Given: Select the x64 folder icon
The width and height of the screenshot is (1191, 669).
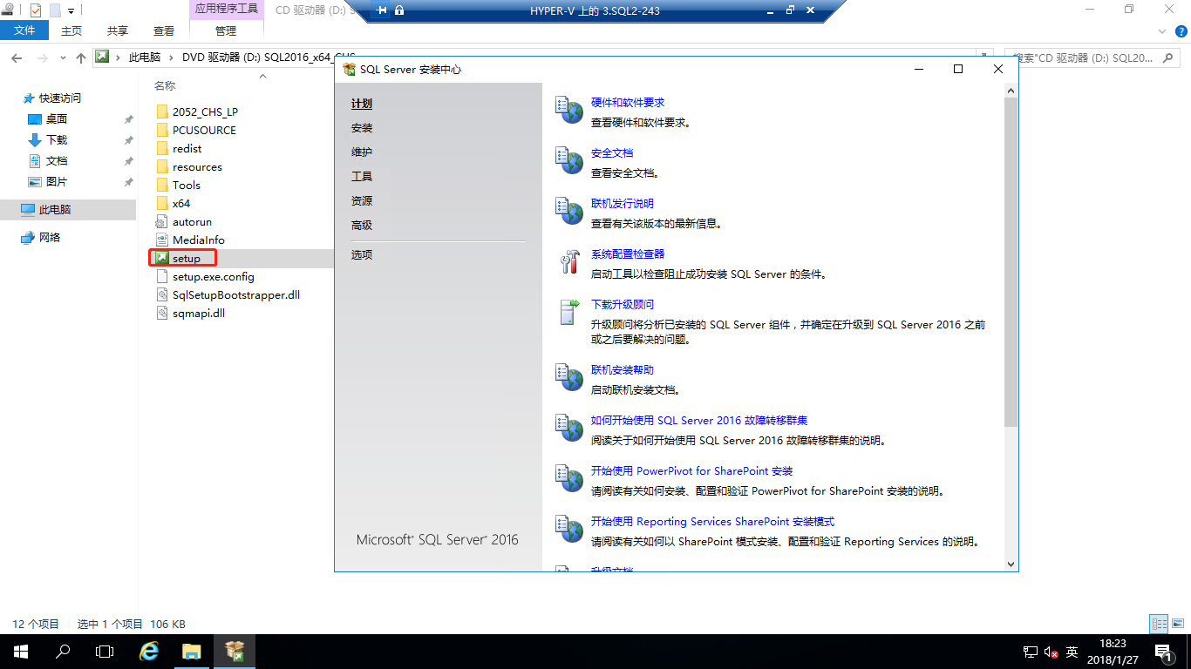Looking at the screenshot, I should point(161,203).
